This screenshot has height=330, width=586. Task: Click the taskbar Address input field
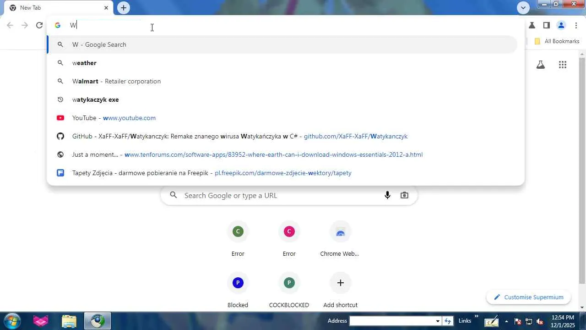pos(391,321)
